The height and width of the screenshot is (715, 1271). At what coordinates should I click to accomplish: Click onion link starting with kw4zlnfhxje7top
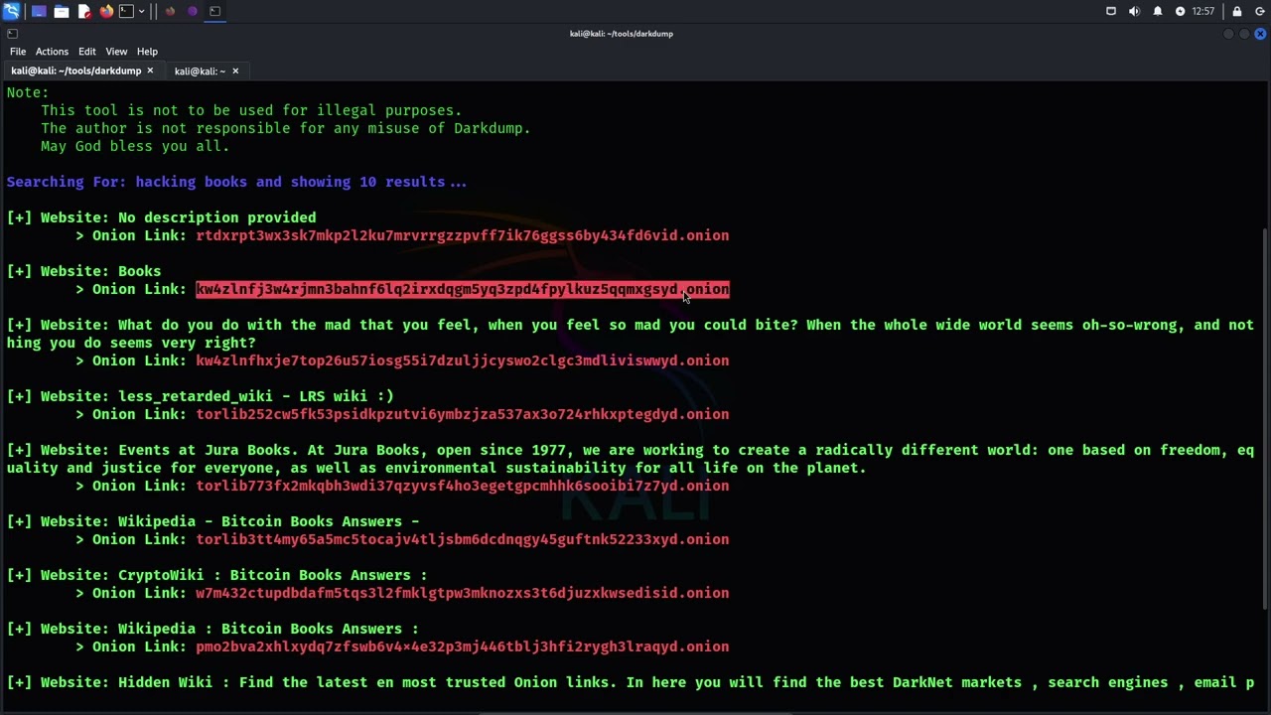click(462, 360)
